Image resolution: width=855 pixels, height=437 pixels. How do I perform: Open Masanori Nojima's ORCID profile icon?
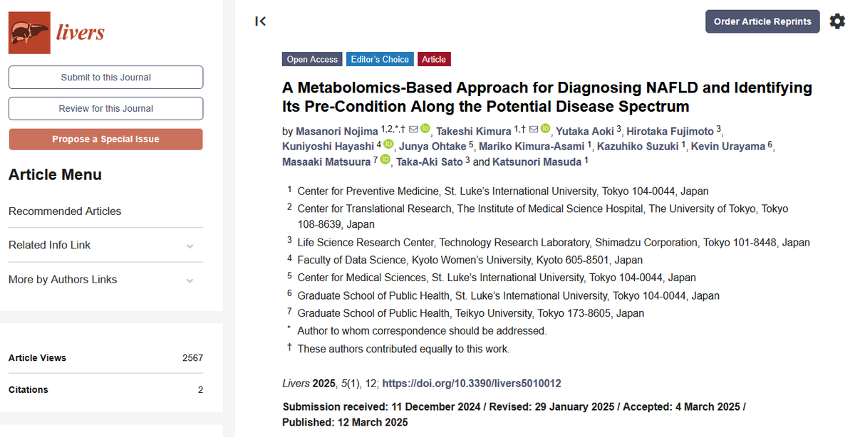425,129
